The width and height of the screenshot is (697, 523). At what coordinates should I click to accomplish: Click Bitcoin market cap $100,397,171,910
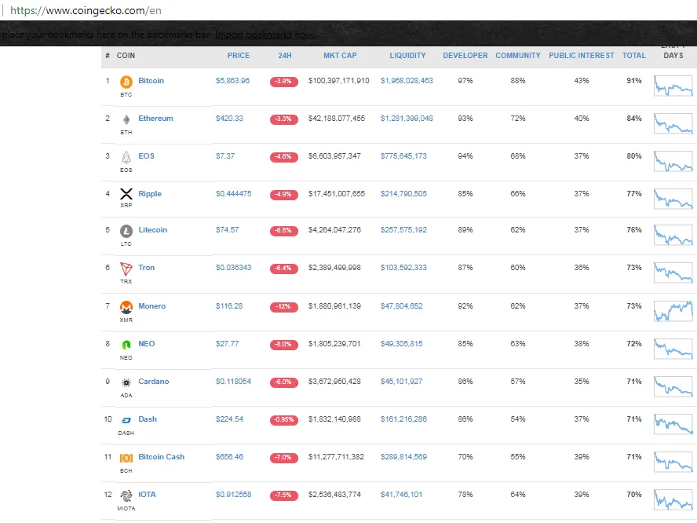coord(339,81)
